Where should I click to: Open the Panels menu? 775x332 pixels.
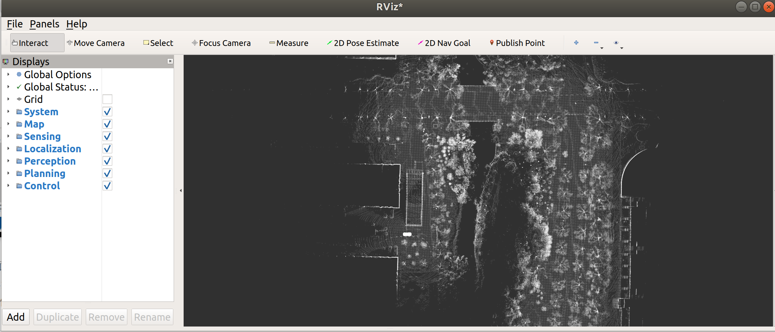[x=45, y=24]
